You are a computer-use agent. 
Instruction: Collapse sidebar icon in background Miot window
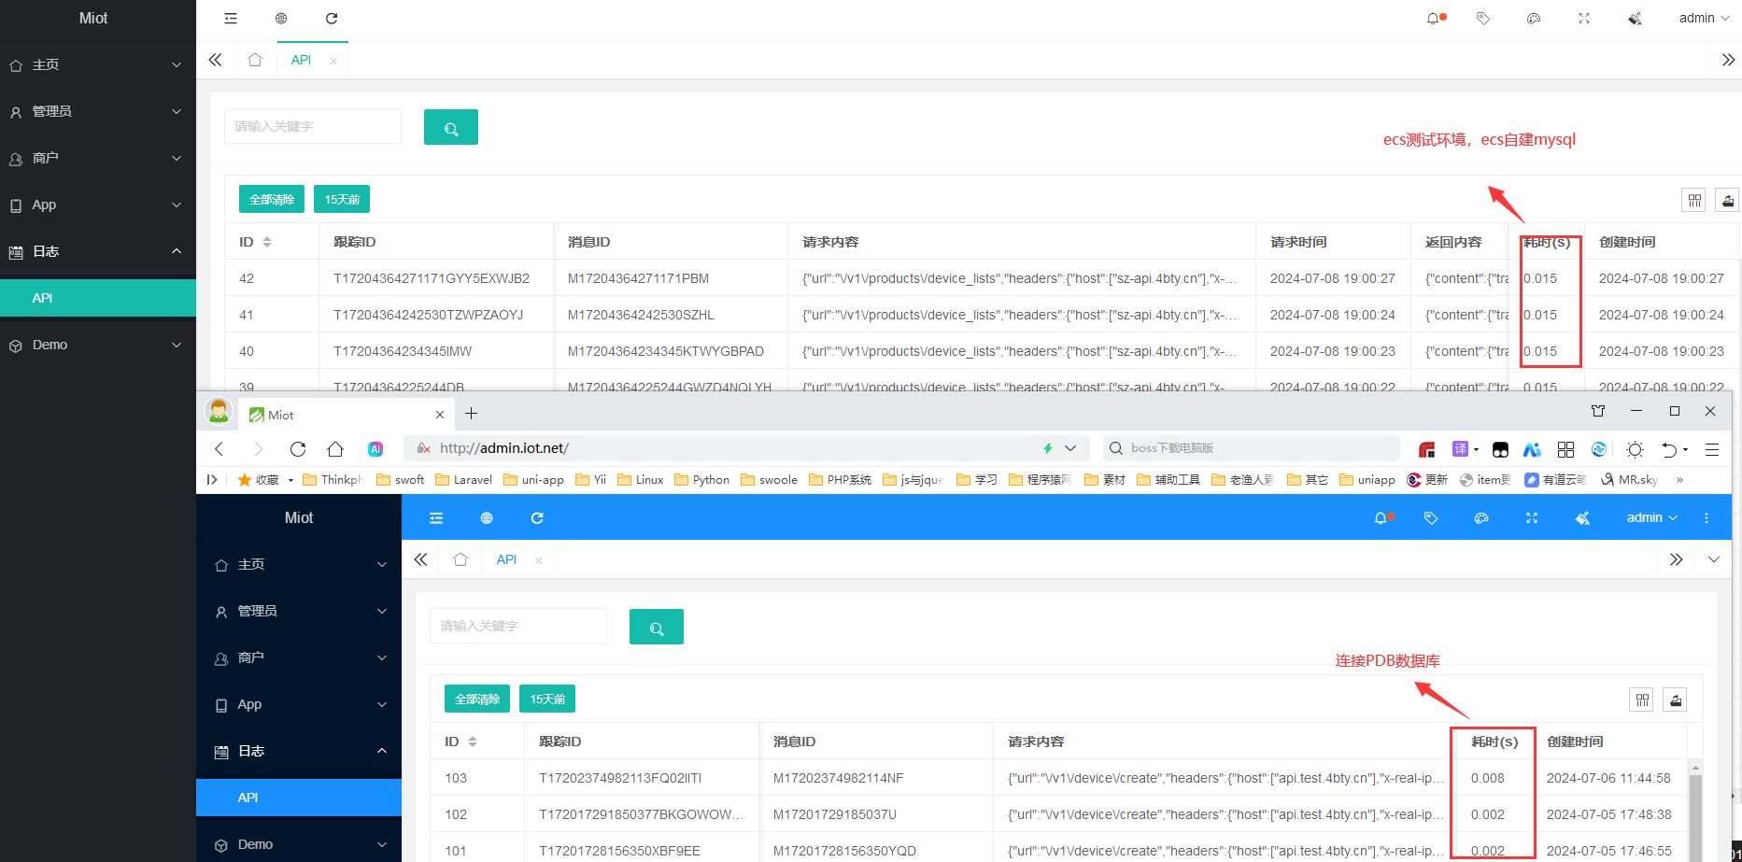pyautogui.click(x=231, y=19)
